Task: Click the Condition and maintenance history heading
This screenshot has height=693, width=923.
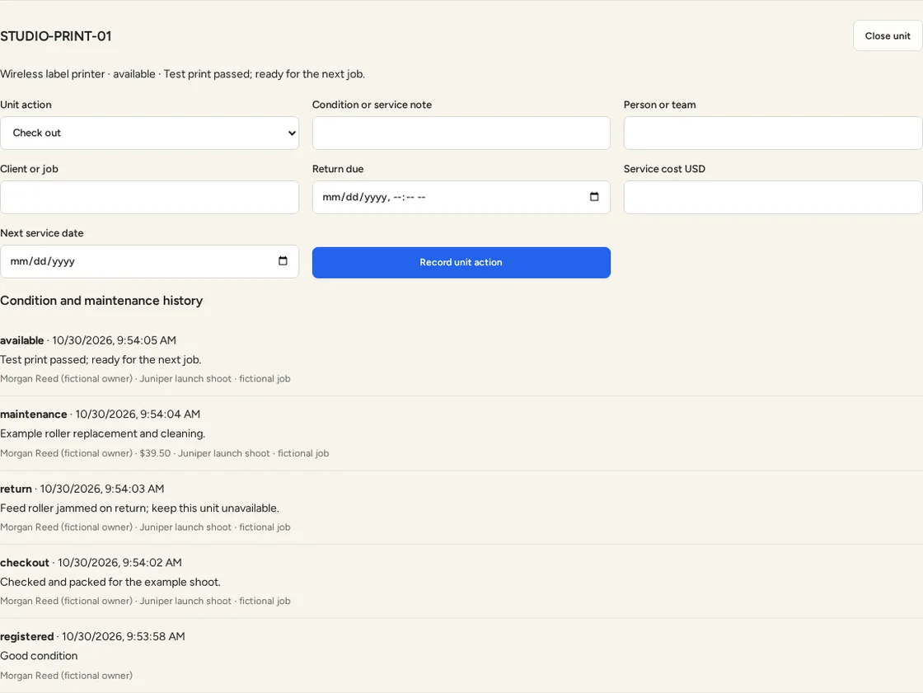Action: click(101, 301)
